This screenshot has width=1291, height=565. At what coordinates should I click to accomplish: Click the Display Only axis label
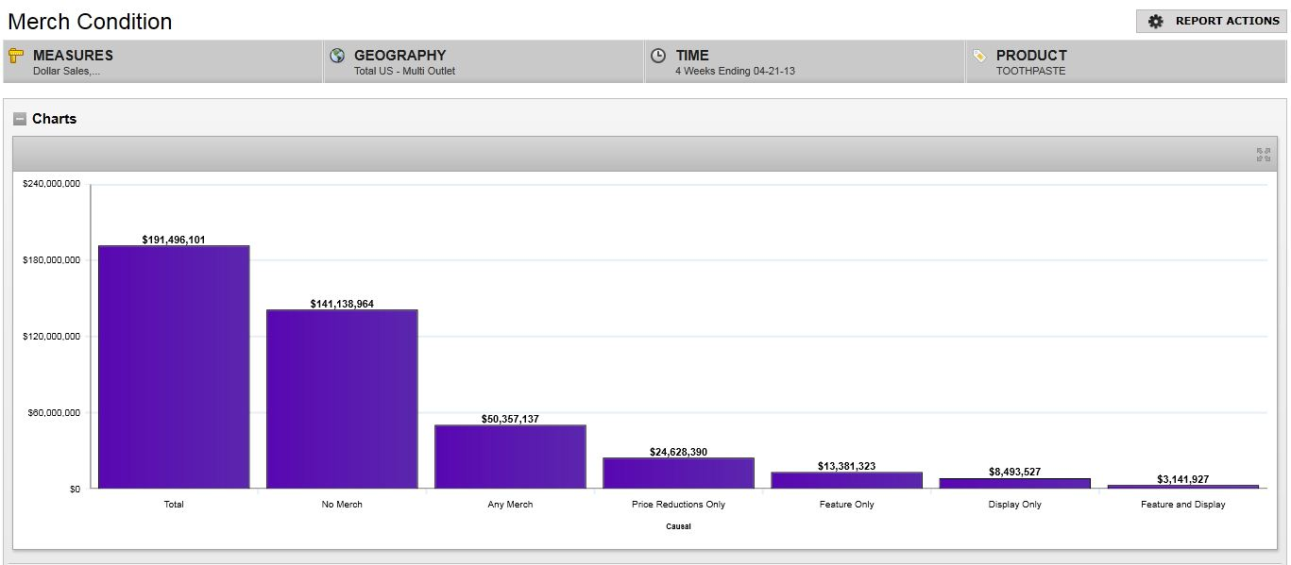(1015, 505)
